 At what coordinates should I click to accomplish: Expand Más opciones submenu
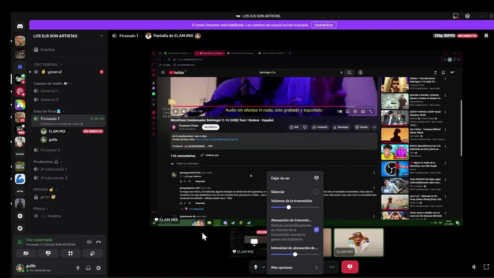point(295,267)
